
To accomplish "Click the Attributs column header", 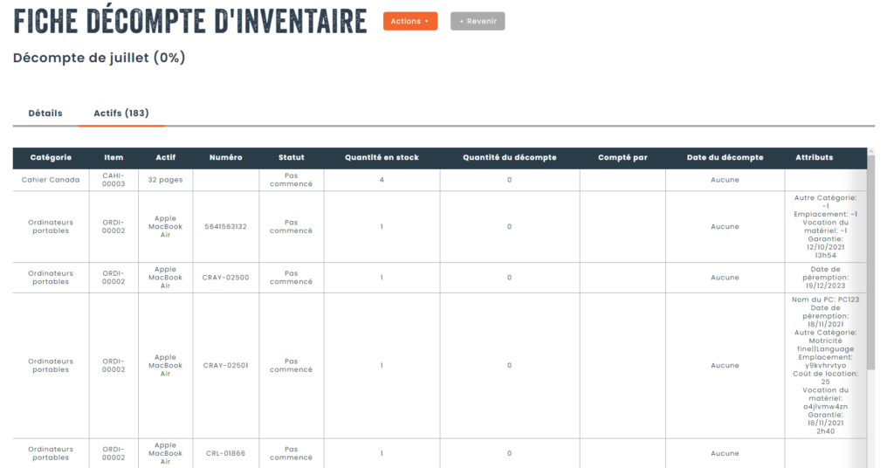I will coord(814,158).
